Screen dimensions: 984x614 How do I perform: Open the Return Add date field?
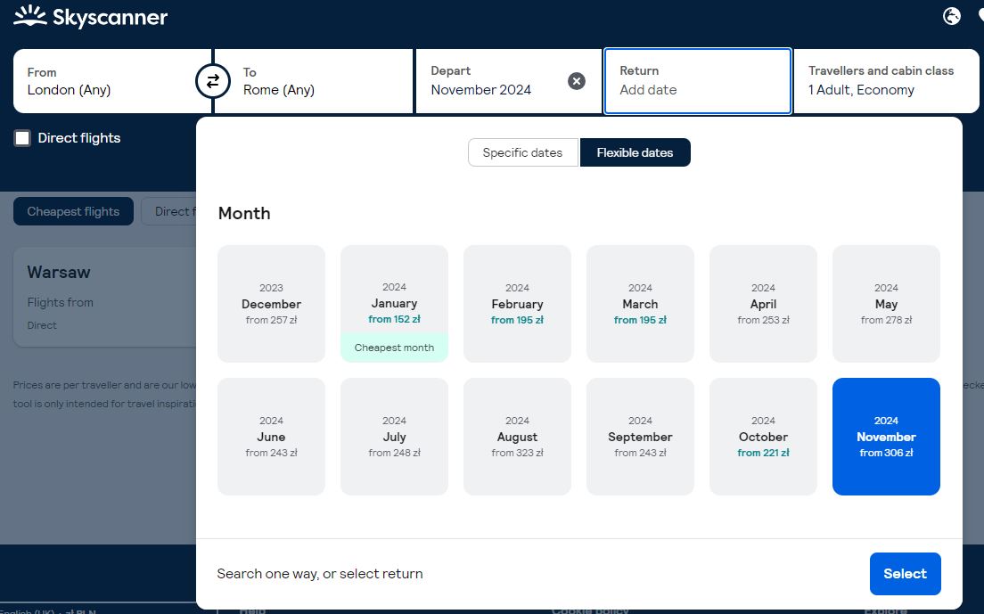pyautogui.click(x=697, y=81)
